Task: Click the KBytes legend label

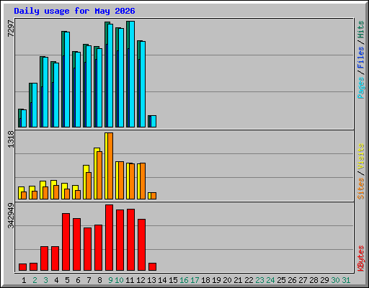Action: pos(360,258)
